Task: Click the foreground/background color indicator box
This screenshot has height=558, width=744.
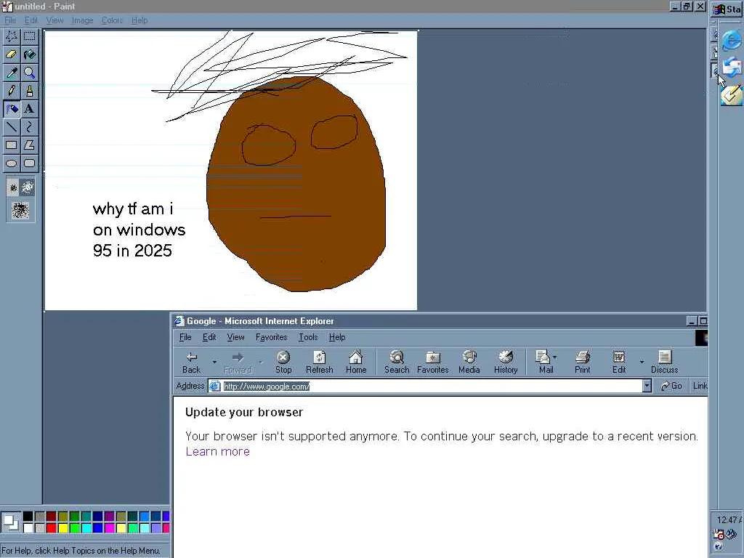Action: pos(10,522)
